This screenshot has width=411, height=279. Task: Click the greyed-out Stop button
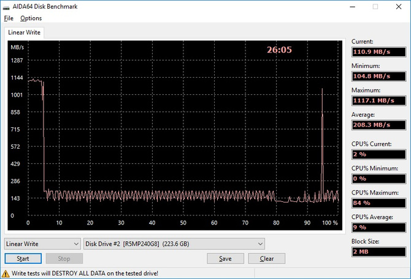[64, 259]
